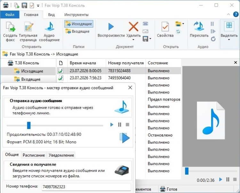Click the Save floppy icon in the title bar
Screen dimensions: 240x193
[x=24, y=5]
